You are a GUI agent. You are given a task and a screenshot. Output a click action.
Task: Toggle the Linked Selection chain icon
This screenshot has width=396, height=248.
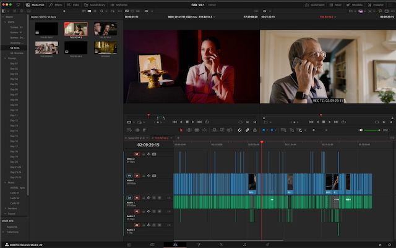click(247, 130)
